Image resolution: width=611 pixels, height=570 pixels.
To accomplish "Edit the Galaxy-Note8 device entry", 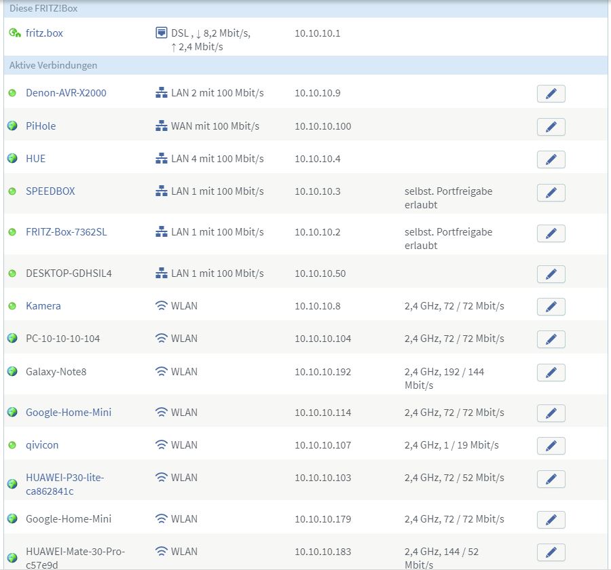I will (551, 373).
